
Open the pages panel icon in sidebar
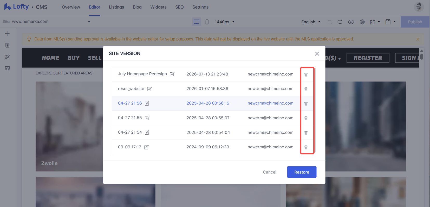7,45
